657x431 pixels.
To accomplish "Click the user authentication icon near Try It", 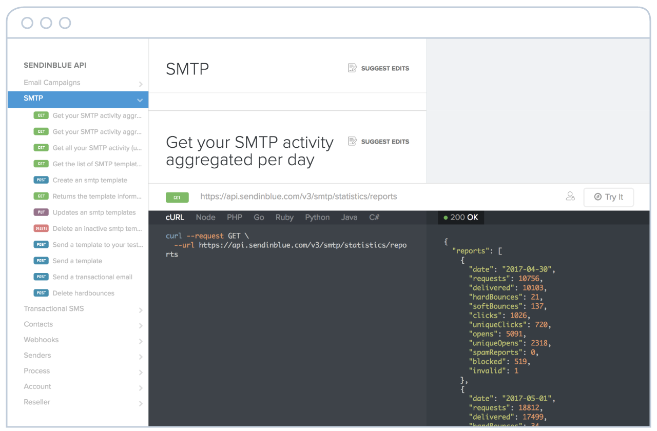I will pos(570,196).
